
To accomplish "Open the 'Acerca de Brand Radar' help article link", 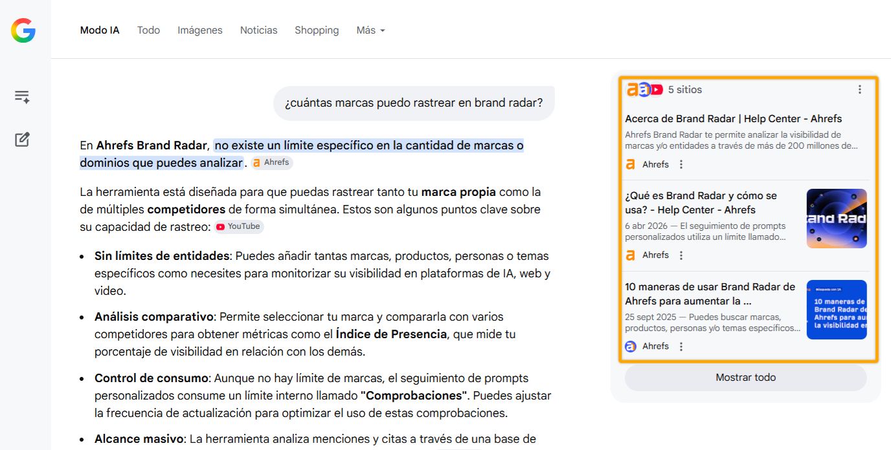I will tap(733, 118).
